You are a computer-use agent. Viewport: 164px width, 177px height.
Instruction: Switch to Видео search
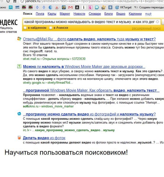pos(121,14)
